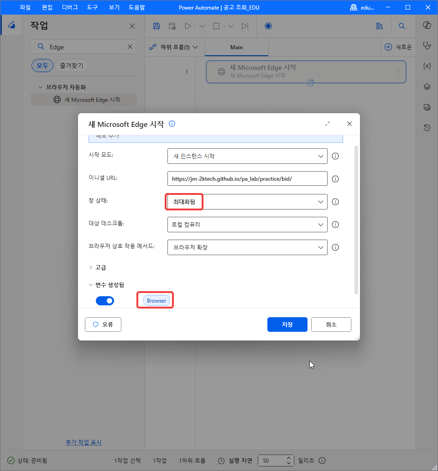Open the 하위 흐름(1) dropdown

click(x=174, y=47)
